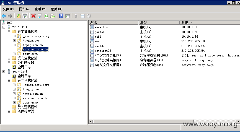Select the highlighted weichuan.com.tw zone
Viewport: 240px width, 132px height.
(35, 50)
